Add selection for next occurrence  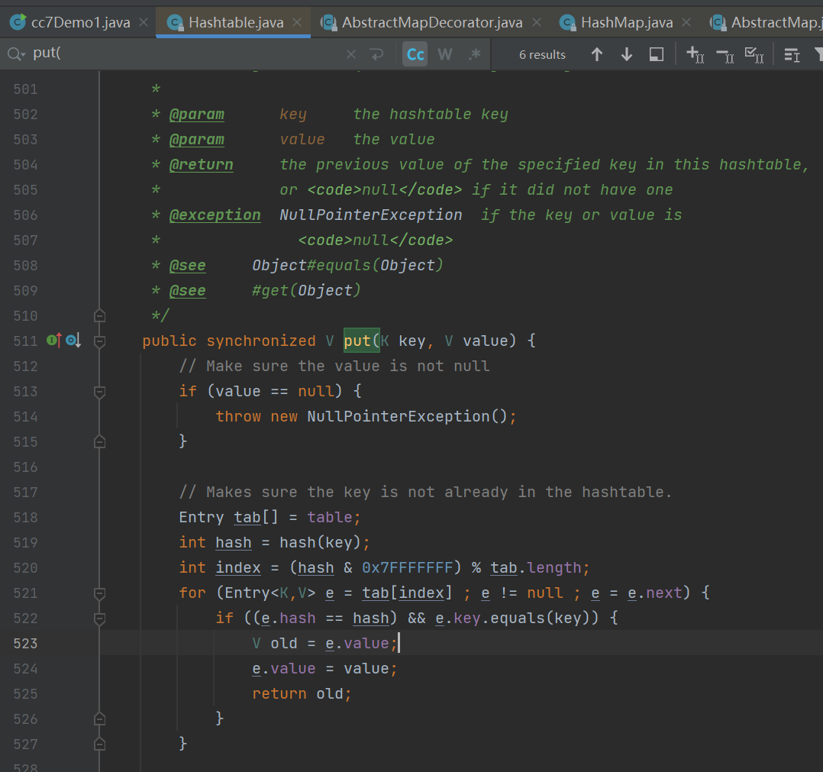[x=696, y=54]
